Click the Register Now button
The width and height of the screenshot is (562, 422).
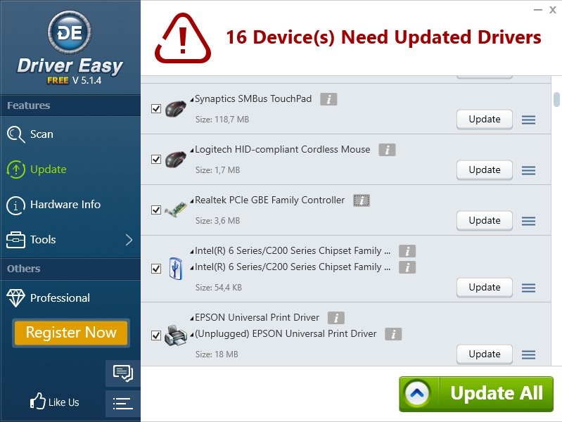click(x=71, y=333)
